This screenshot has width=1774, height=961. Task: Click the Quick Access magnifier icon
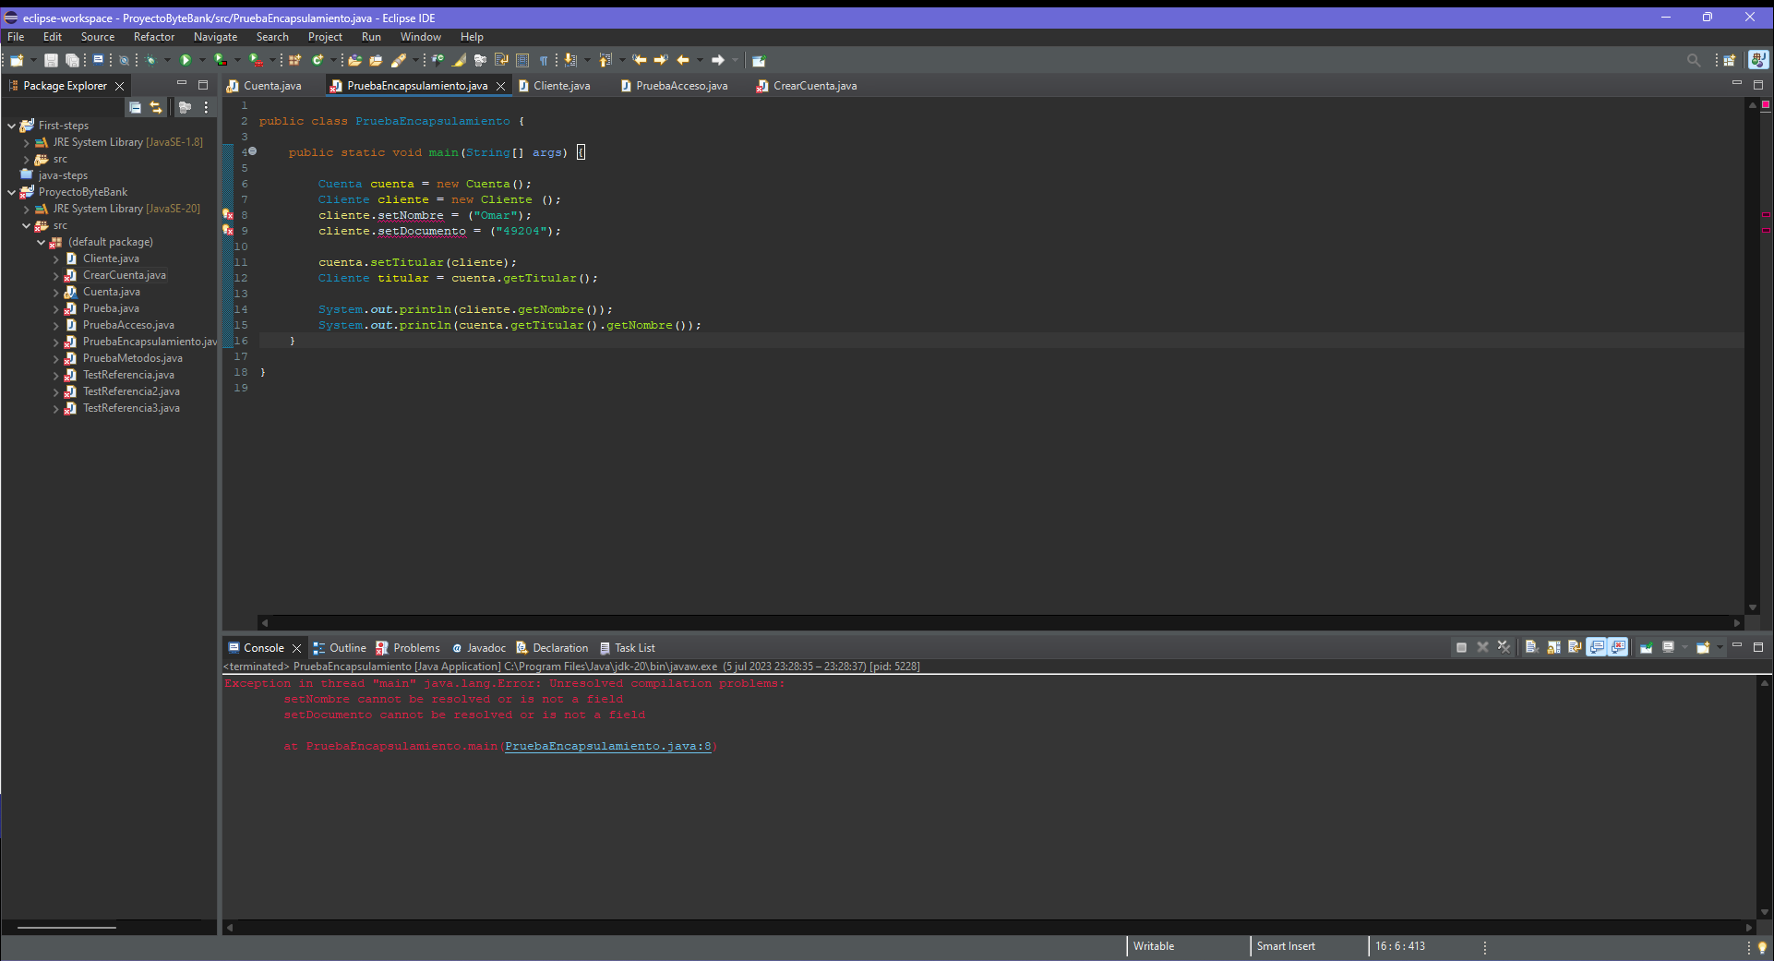pyautogui.click(x=1694, y=60)
